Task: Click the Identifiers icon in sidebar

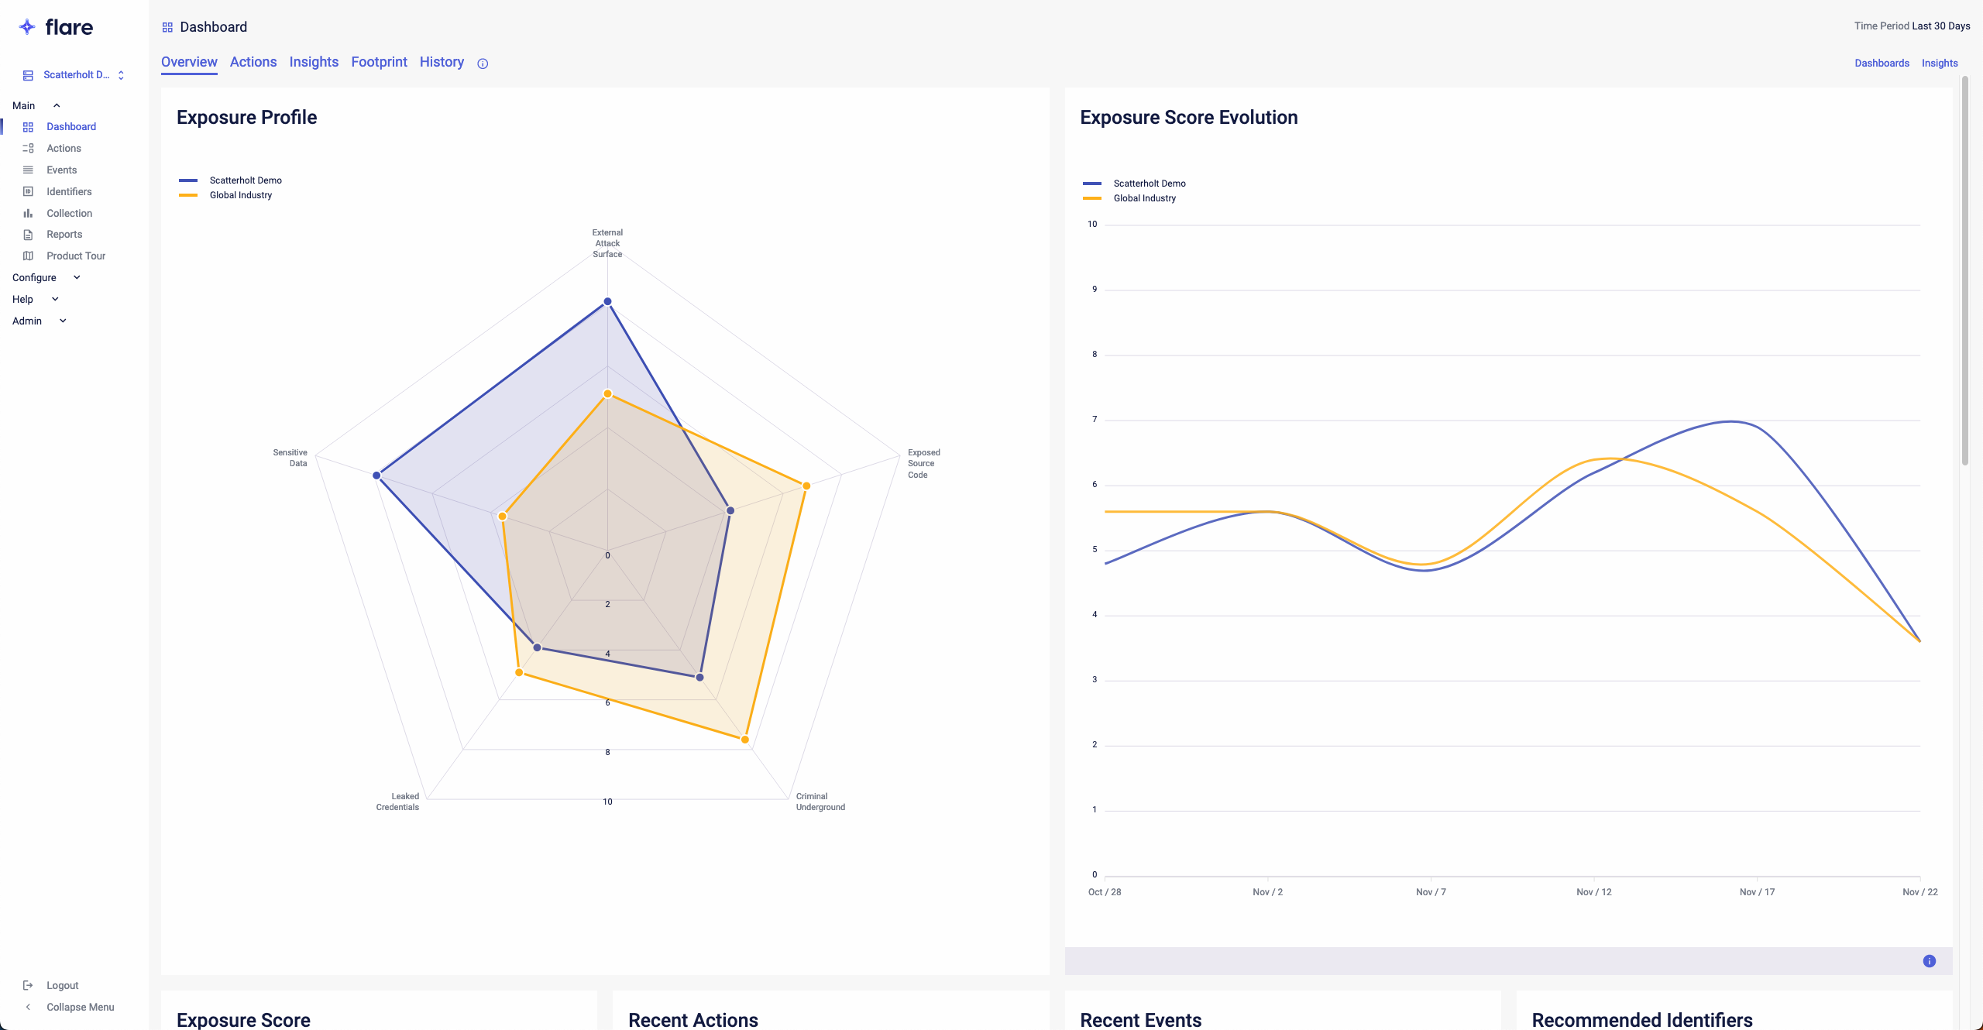Action: pyautogui.click(x=28, y=192)
